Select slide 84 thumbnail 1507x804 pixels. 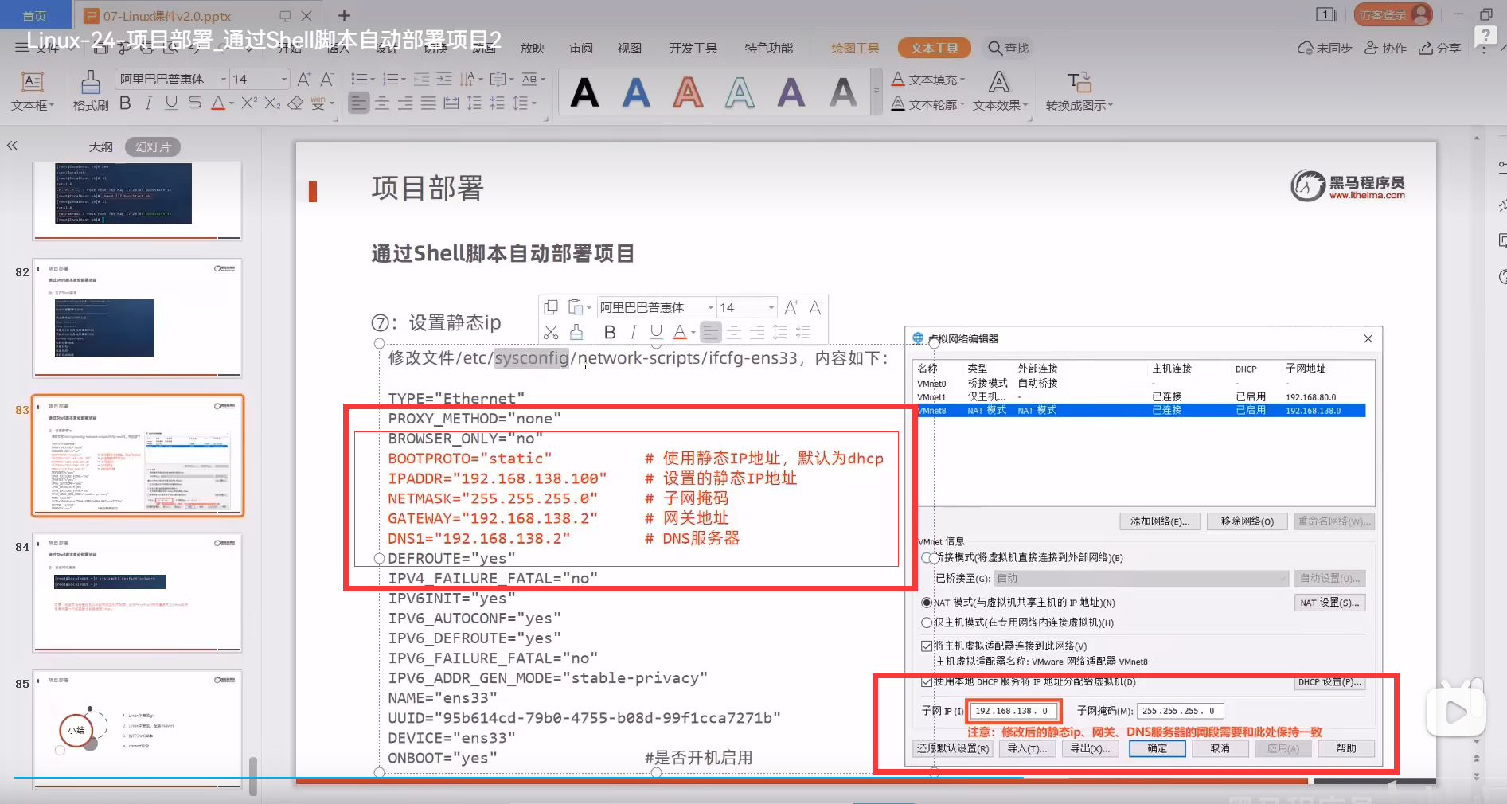137,592
